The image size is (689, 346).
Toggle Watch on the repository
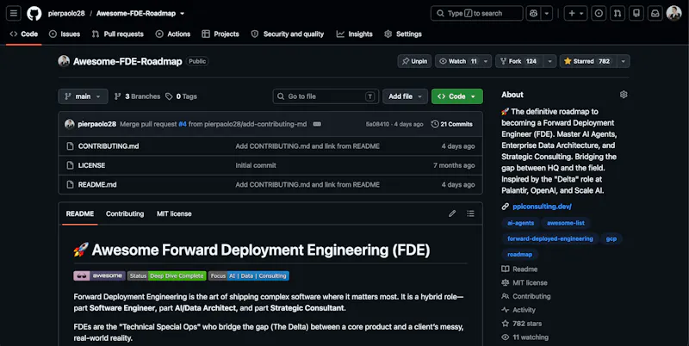click(458, 61)
